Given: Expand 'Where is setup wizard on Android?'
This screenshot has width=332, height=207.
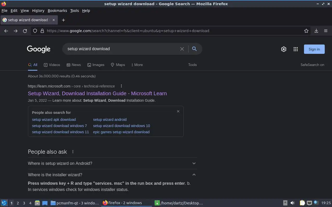Looking at the screenshot, I should point(112,163).
